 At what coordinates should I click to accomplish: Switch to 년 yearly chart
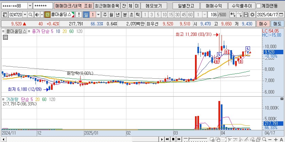pyautogui.click(x=118, y=15)
